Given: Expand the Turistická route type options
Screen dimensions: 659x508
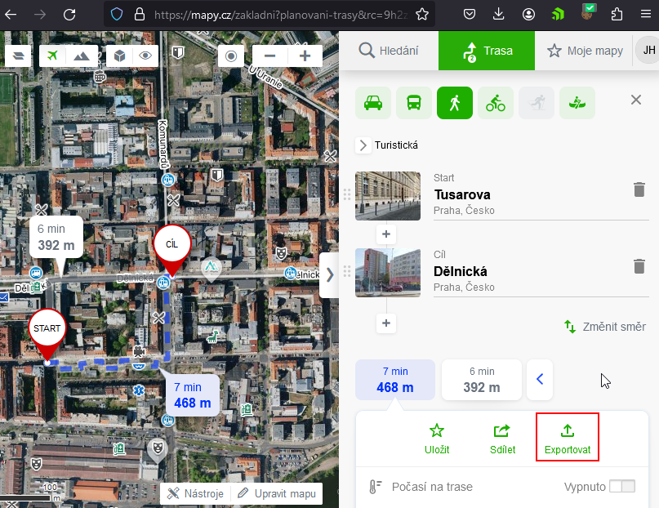Looking at the screenshot, I should pyautogui.click(x=364, y=145).
